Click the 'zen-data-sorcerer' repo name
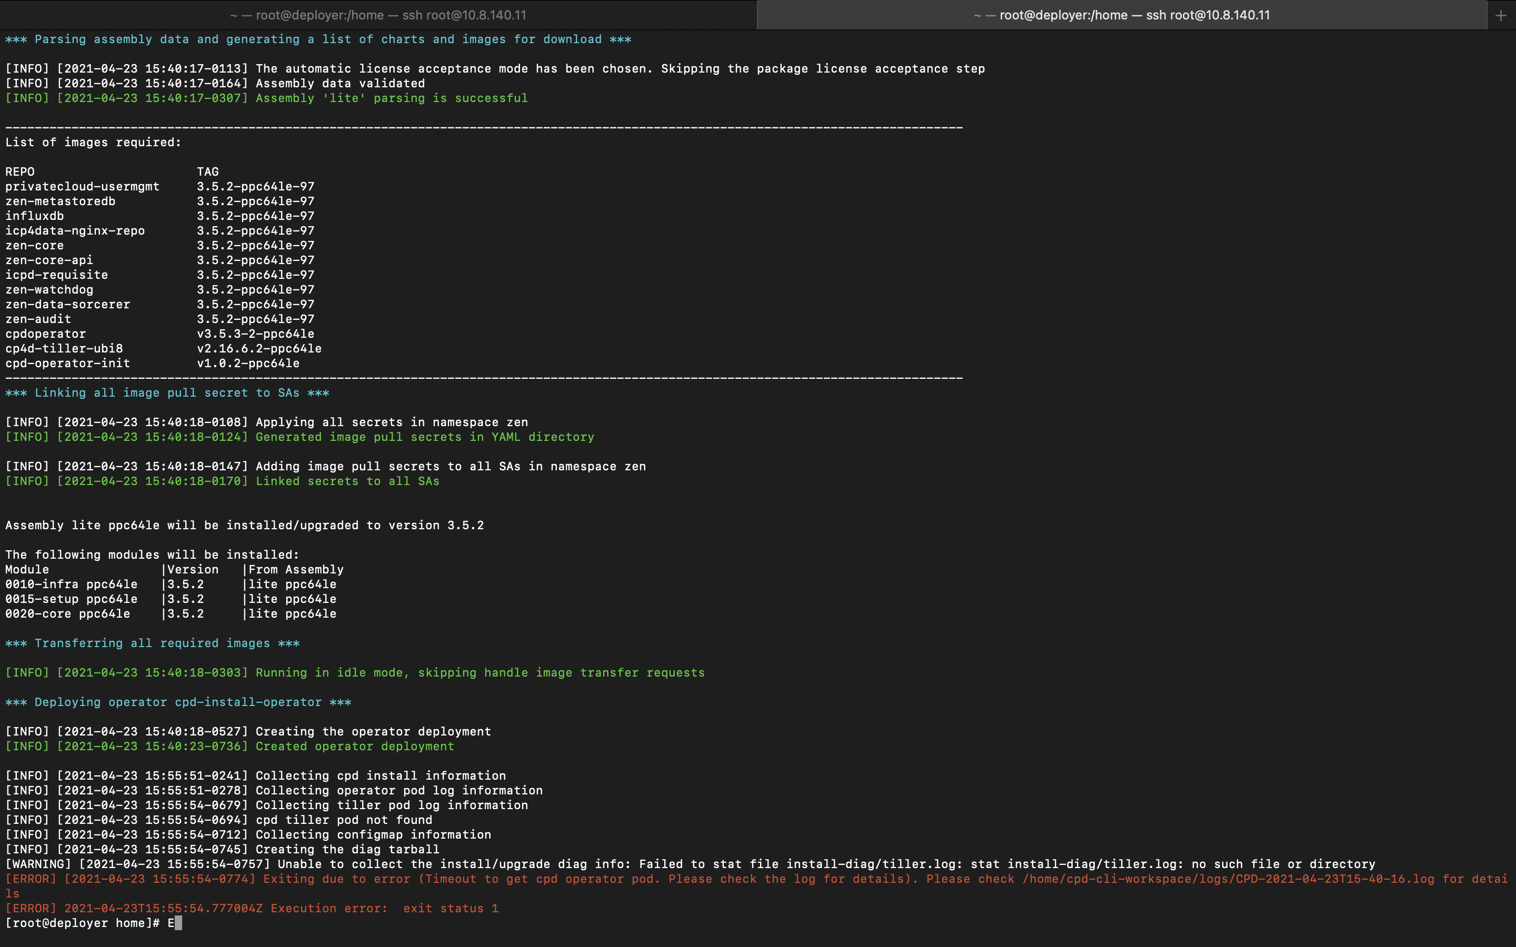Screen dimensions: 1516x947 (x=68, y=305)
